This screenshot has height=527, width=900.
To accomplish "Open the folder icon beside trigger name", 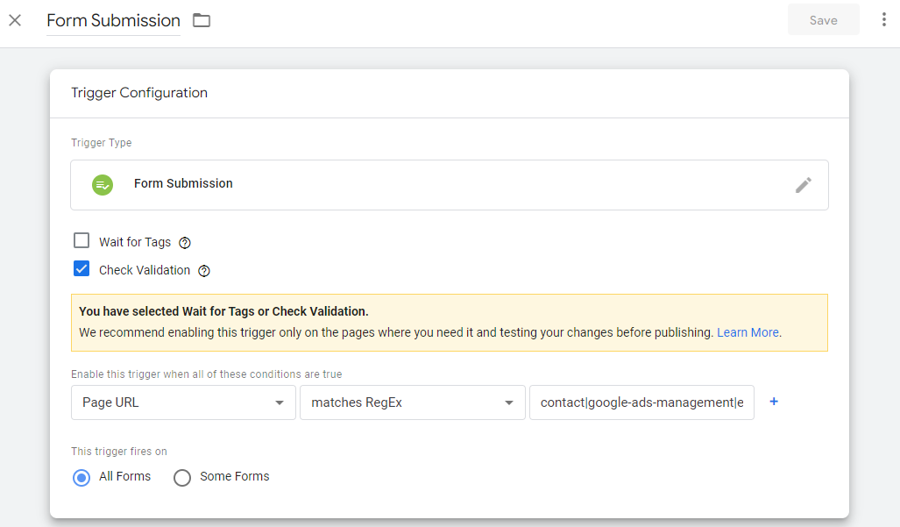I will (202, 21).
